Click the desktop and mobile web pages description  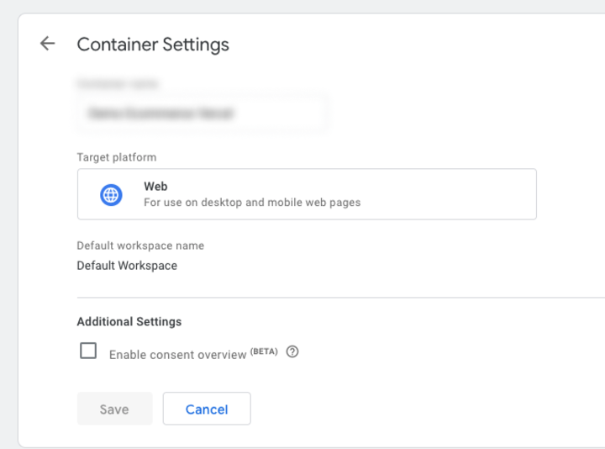tap(252, 203)
